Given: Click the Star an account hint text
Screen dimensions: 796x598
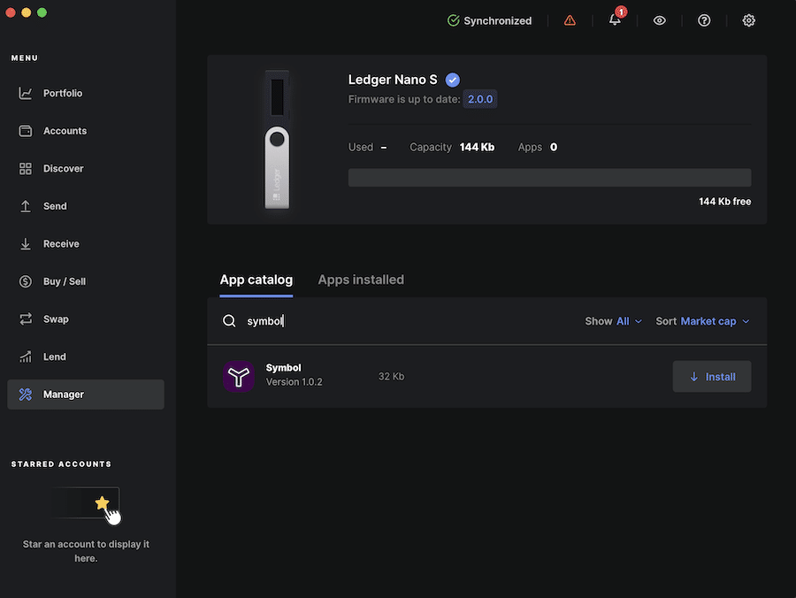Looking at the screenshot, I should 86,551.
